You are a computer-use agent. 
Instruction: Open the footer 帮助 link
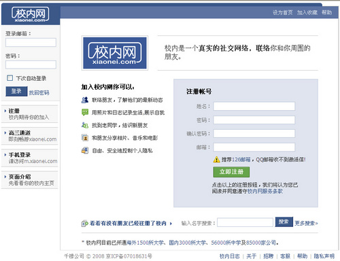[x=302, y=256]
